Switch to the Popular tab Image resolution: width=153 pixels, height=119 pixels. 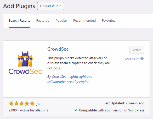[x=61, y=21]
